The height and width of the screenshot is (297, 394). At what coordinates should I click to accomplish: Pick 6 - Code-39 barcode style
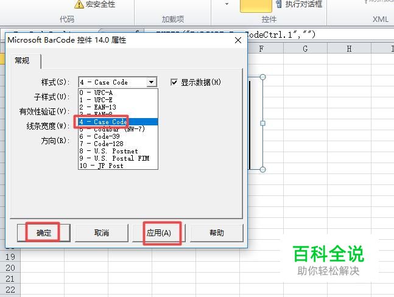point(118,136)
